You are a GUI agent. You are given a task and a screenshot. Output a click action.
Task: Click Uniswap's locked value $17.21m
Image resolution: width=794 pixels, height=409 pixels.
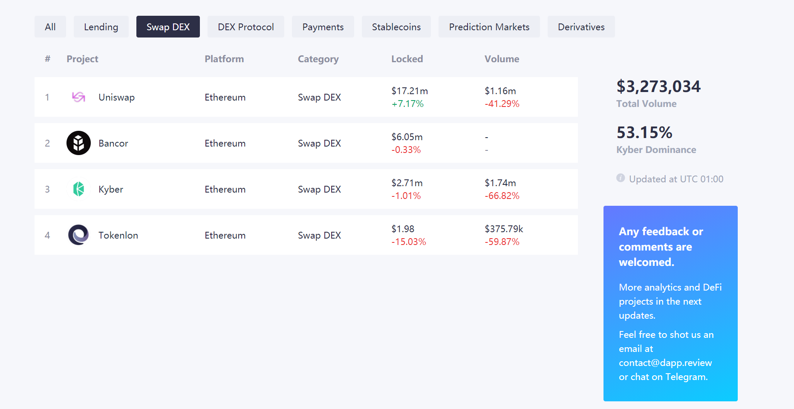pyautogui.click(x=410, y=91)
